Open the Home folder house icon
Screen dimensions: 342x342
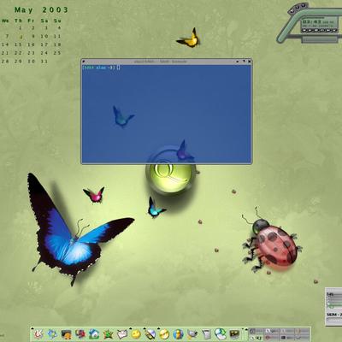[94, 334]
